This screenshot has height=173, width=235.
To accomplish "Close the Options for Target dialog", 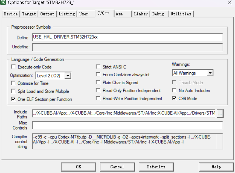I will point(230,2).
